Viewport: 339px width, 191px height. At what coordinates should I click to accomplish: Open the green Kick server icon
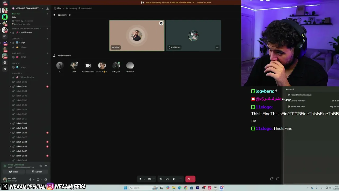(5, 17)
